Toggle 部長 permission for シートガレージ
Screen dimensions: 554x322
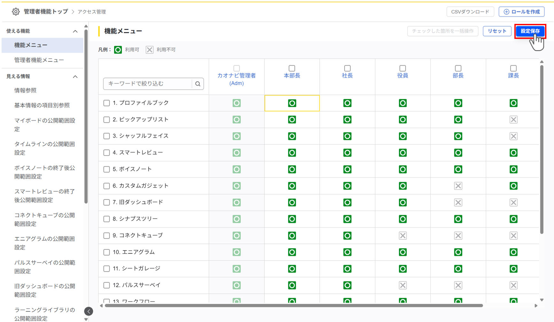[x=458, y=269]
